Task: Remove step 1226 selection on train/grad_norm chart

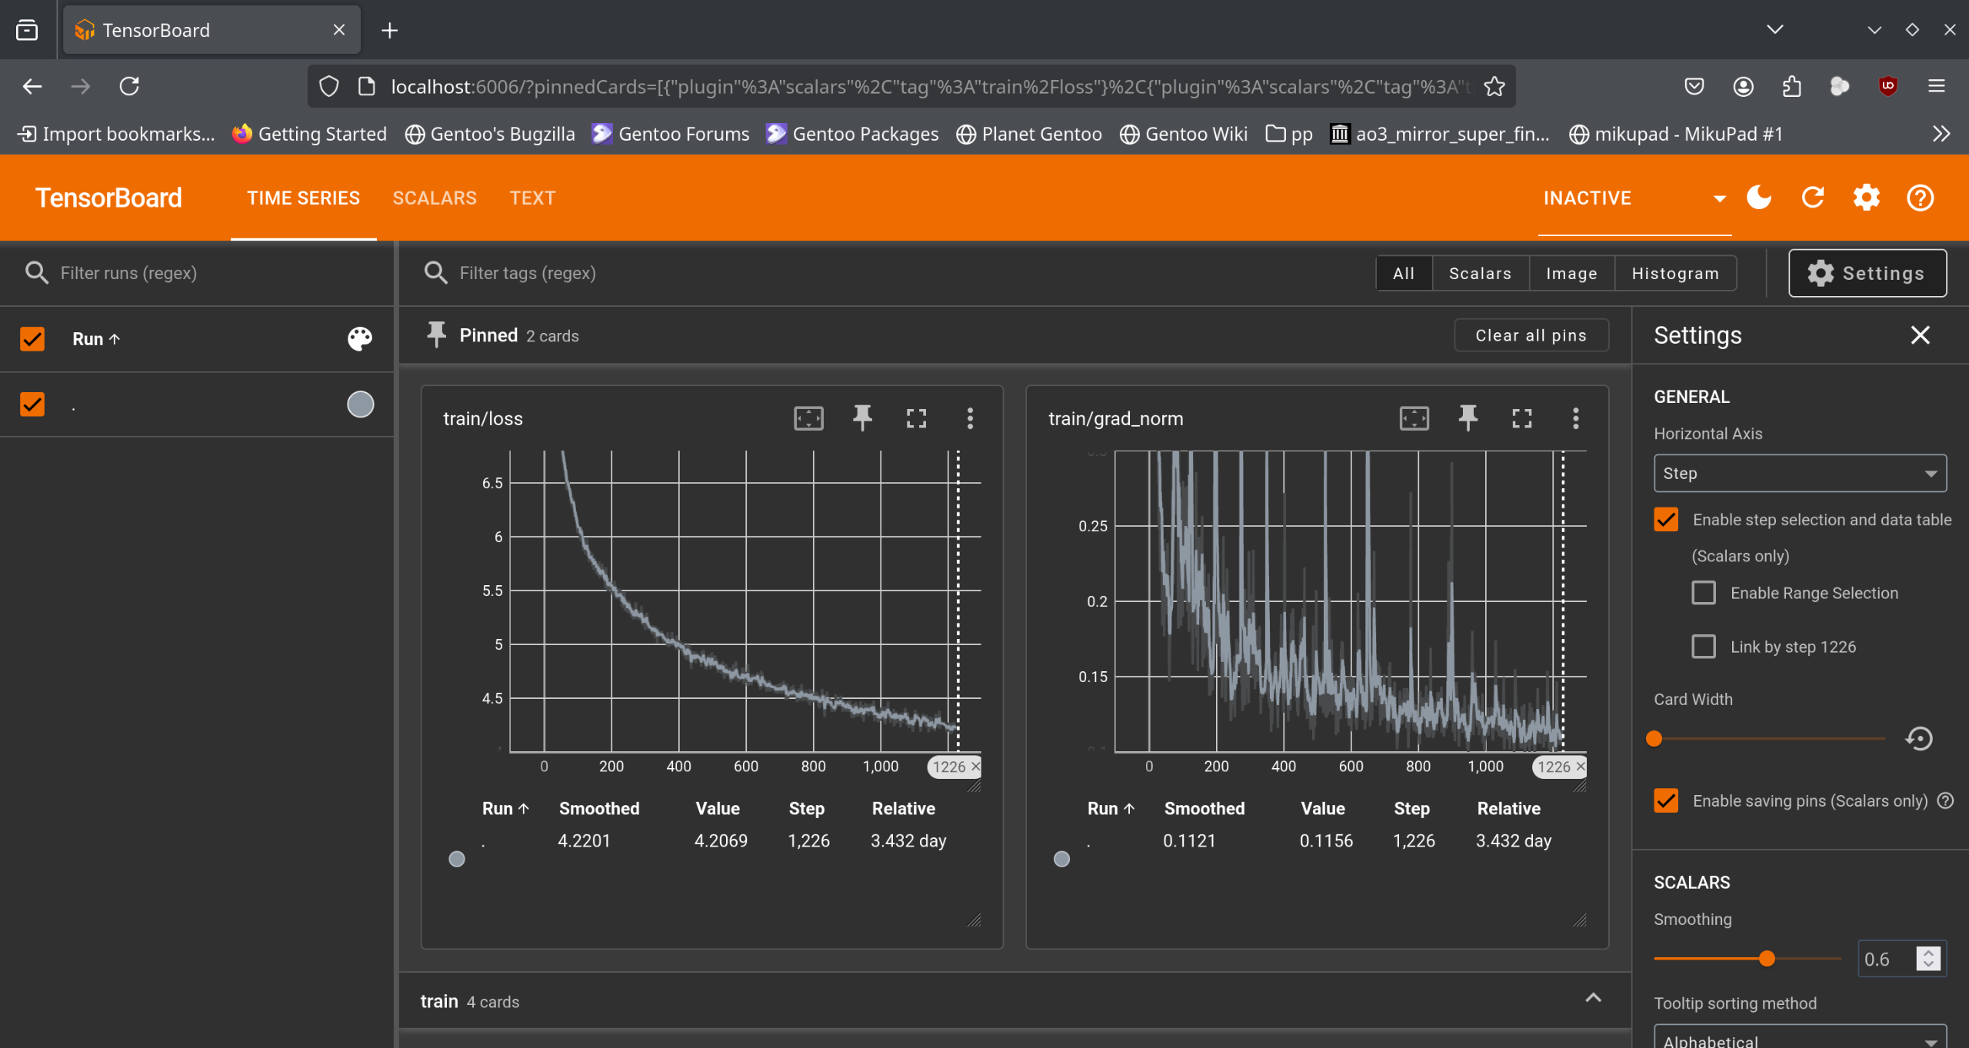Action: [1581, 766]
